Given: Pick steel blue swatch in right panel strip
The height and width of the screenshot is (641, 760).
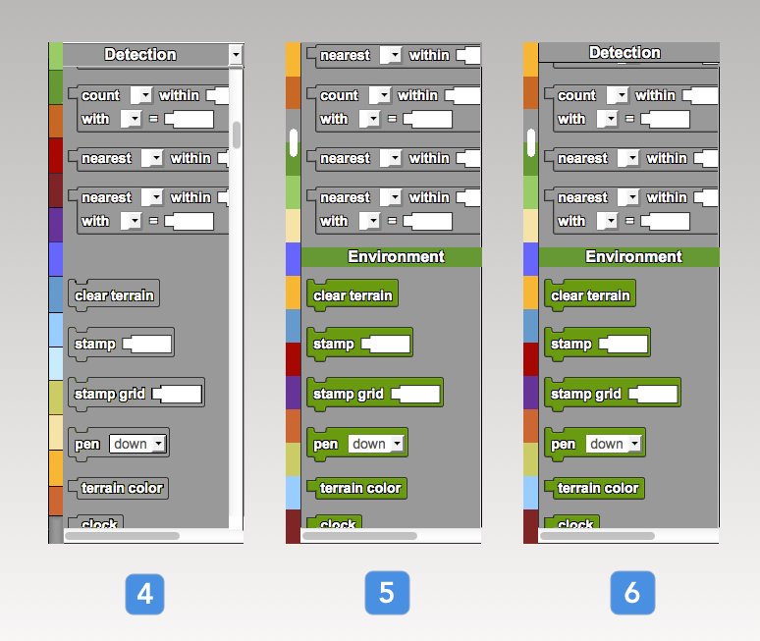Looking at the screenshot, I should [531, 326].
